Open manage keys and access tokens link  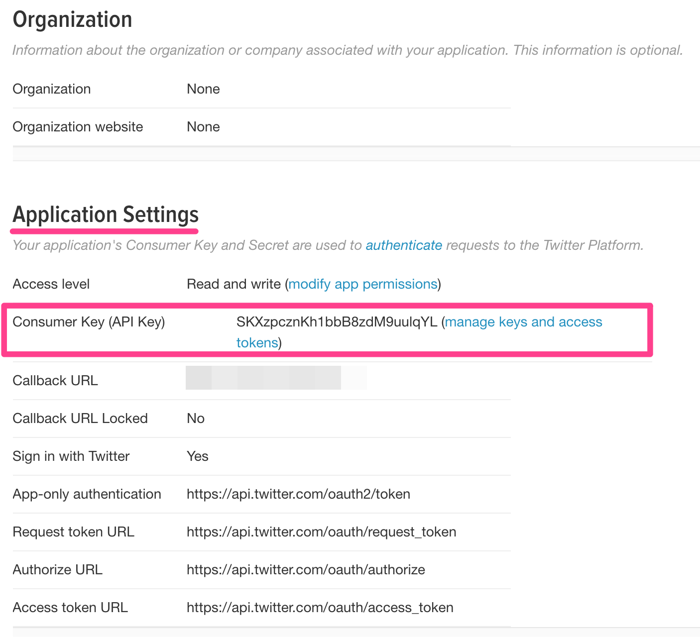pos(419,332)
